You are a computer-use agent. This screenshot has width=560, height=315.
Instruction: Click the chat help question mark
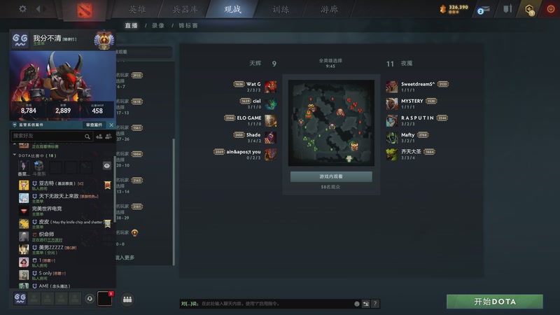[375, 304]
